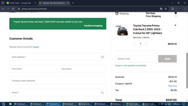Reload the checkout page
Screen dimensions: 188x106
[13, 9]
